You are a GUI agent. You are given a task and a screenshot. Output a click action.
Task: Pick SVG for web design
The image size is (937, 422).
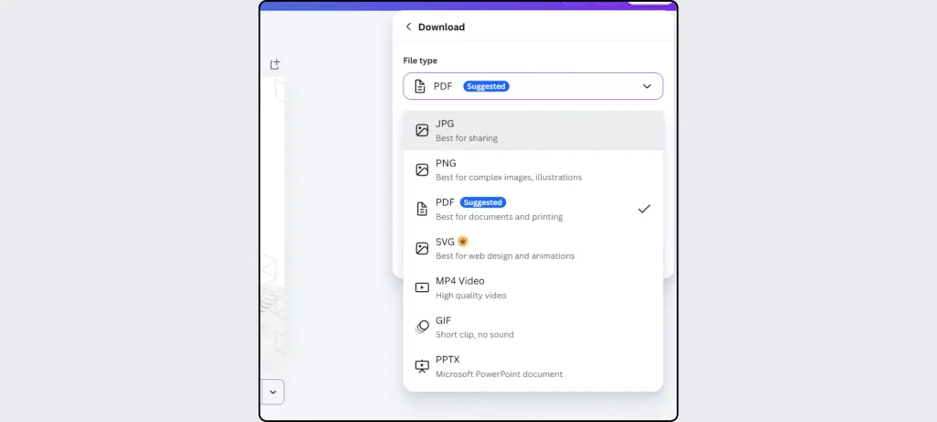pyautogui.click(x=533, y=249)
